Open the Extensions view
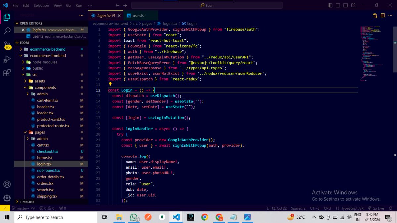This screenshot has height=223, width=397. (7, 73)
